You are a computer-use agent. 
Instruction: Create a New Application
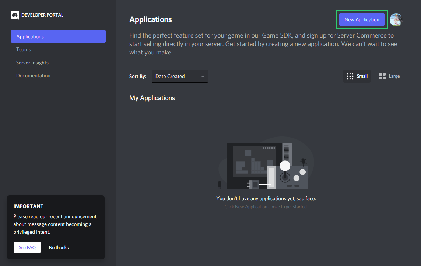(362, 20)
